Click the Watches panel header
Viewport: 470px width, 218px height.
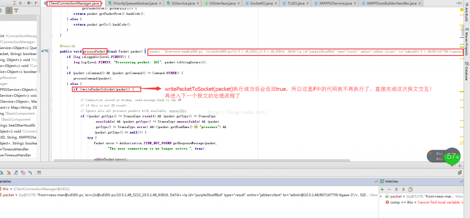pos(421,181)
